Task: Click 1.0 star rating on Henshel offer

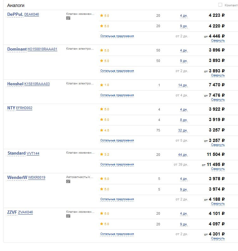Action: [x=104, y=85]
